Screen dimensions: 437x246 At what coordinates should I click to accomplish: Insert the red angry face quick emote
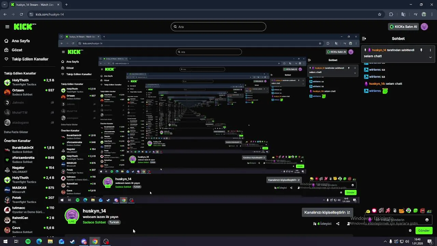click(x=422, y=211)
